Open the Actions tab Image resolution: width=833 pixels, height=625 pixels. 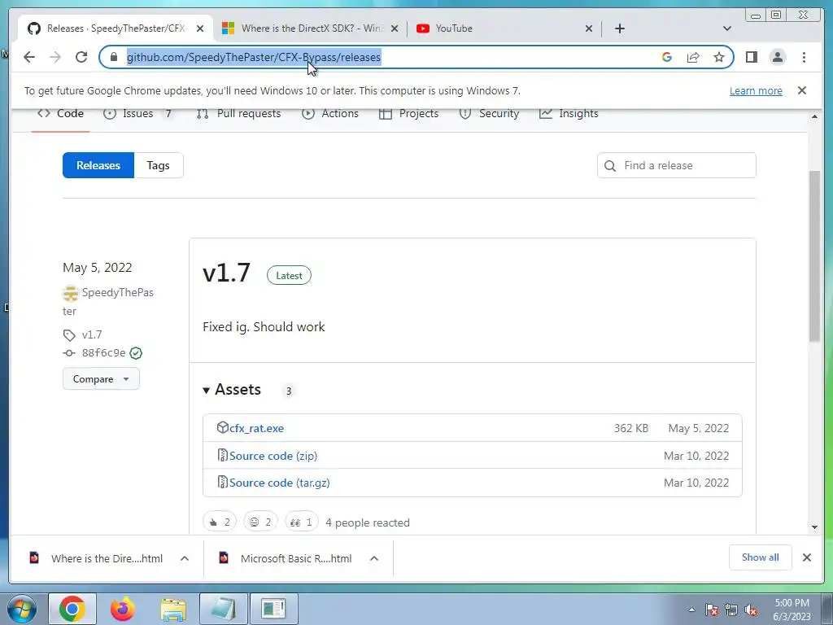(330, 114)
